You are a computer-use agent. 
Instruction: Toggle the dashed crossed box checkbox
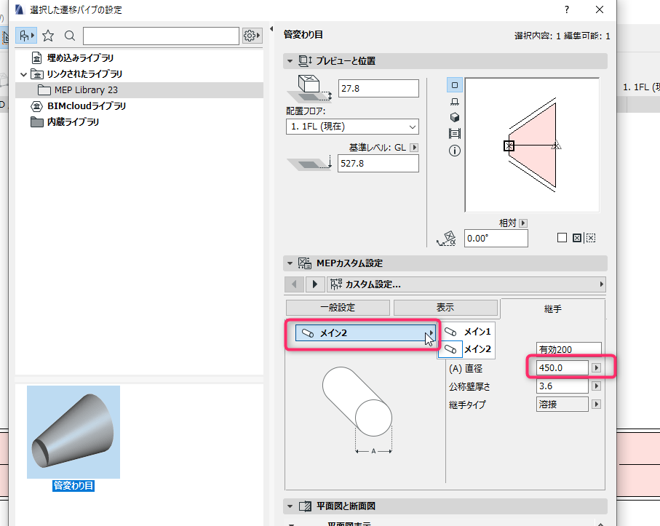[591, 238]
